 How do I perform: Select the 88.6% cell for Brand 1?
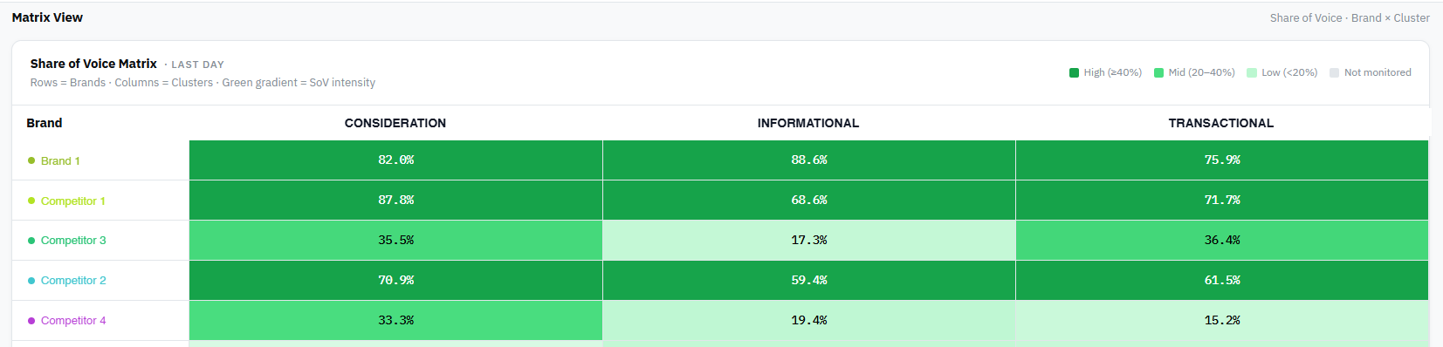coord(809,160)
